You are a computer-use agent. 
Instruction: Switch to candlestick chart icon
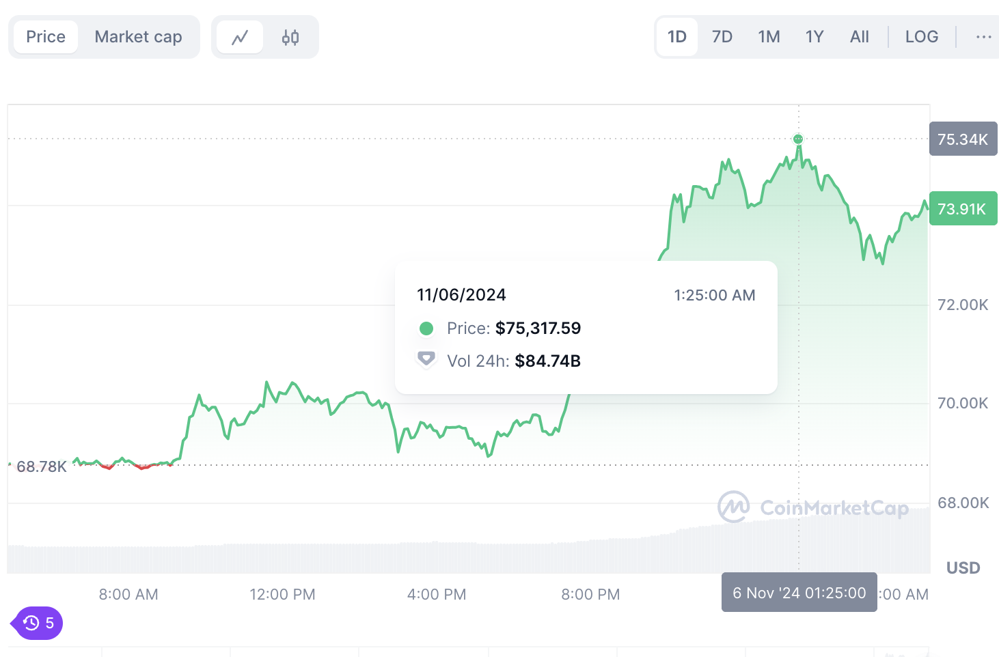290,38
